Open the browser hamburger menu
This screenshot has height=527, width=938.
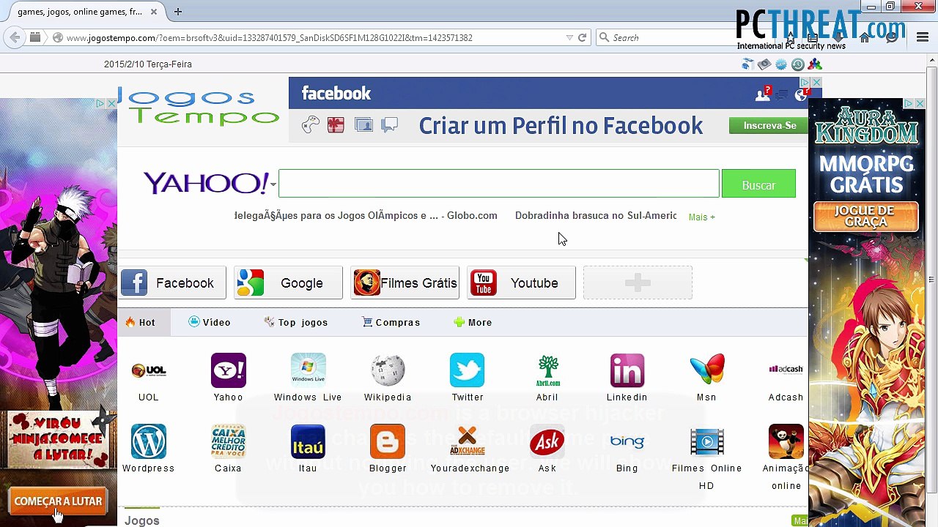pyautogui.click(x=922, y=37)
